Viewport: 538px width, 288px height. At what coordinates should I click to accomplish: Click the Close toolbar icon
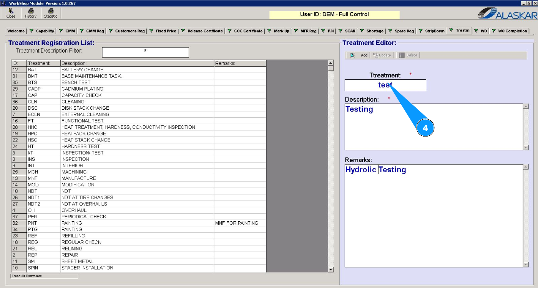pyautogui.click(x=11, y=13)
